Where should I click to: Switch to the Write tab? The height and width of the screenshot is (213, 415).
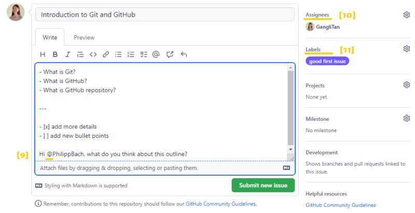(x=50, y=37)
